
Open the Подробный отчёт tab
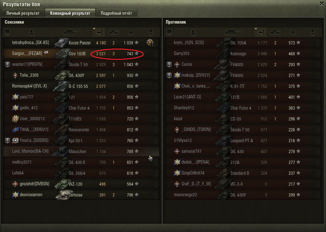[x=116, y=13]
